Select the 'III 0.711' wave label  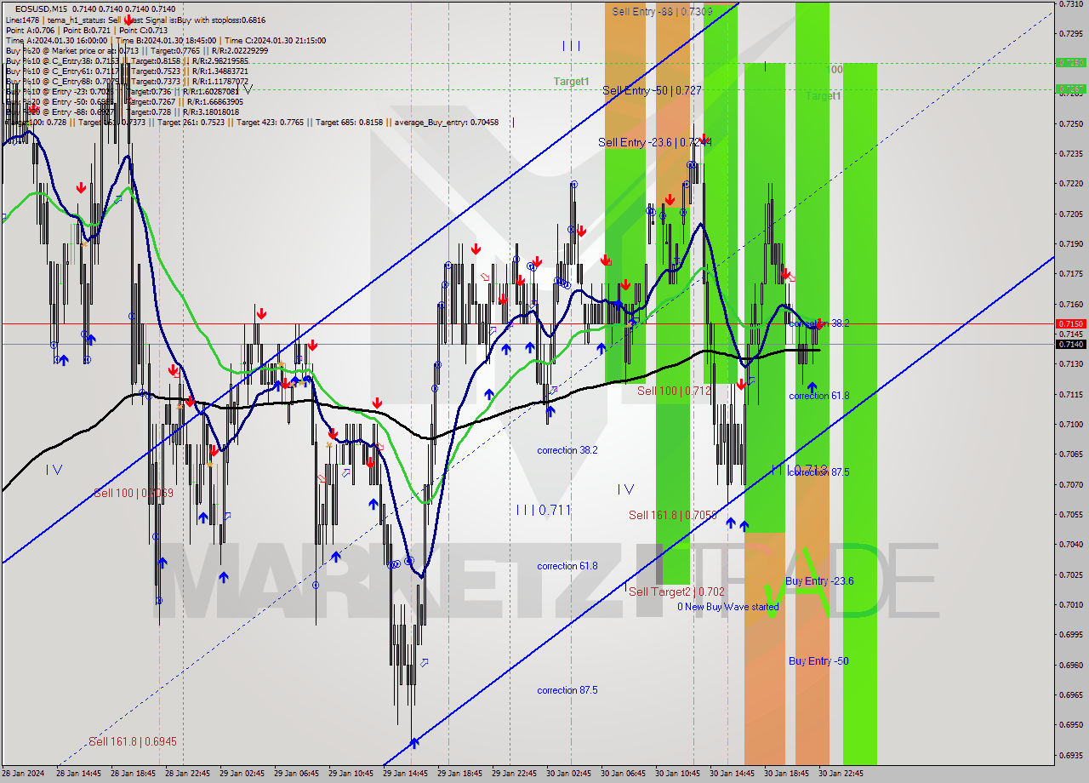click(x=543, y=510)
